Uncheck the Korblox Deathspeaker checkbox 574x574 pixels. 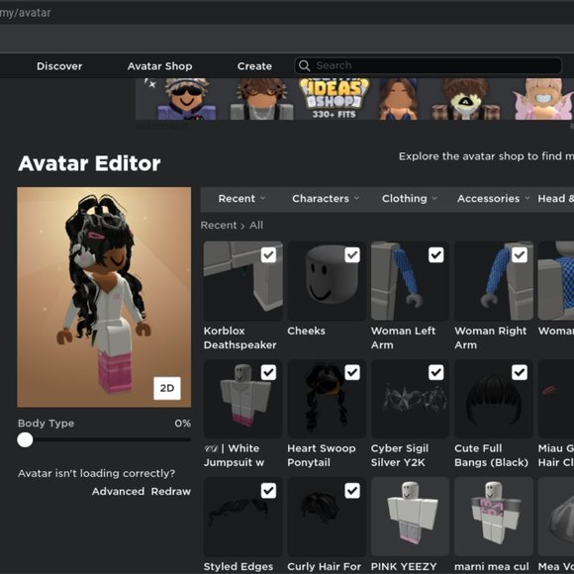[268, 254]
